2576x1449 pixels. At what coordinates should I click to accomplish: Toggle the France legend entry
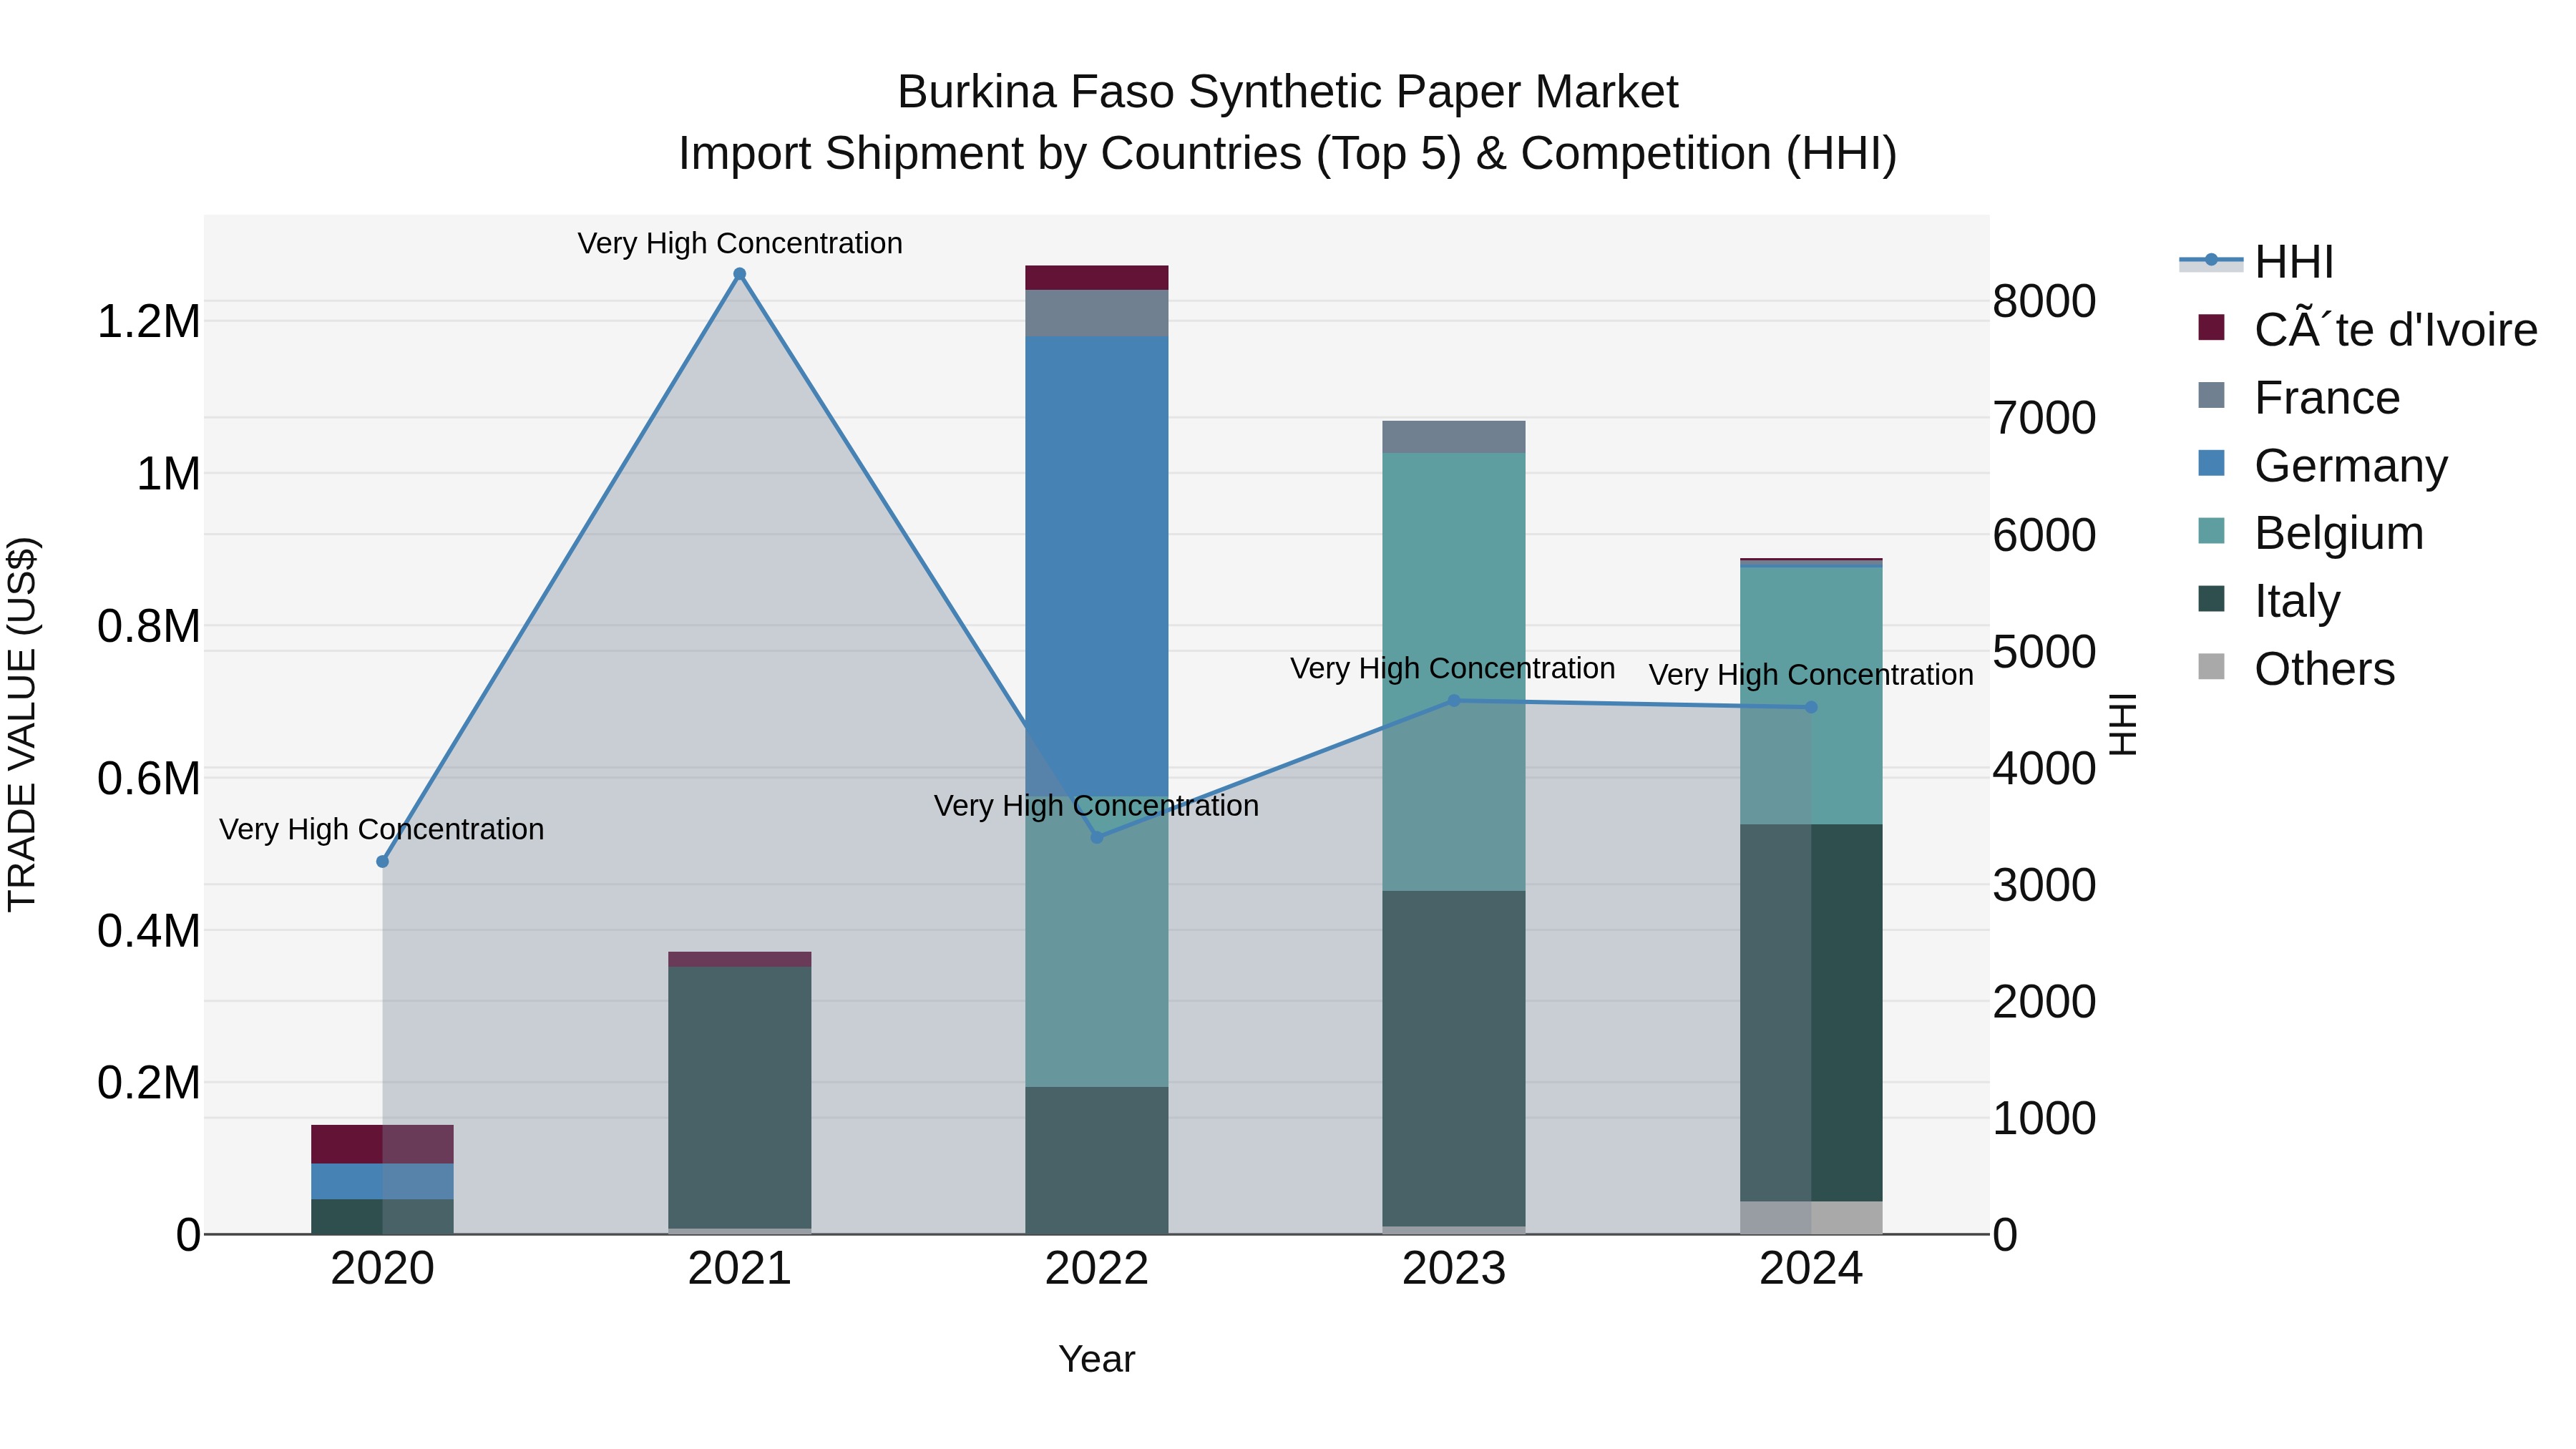tap(2298, 398)
